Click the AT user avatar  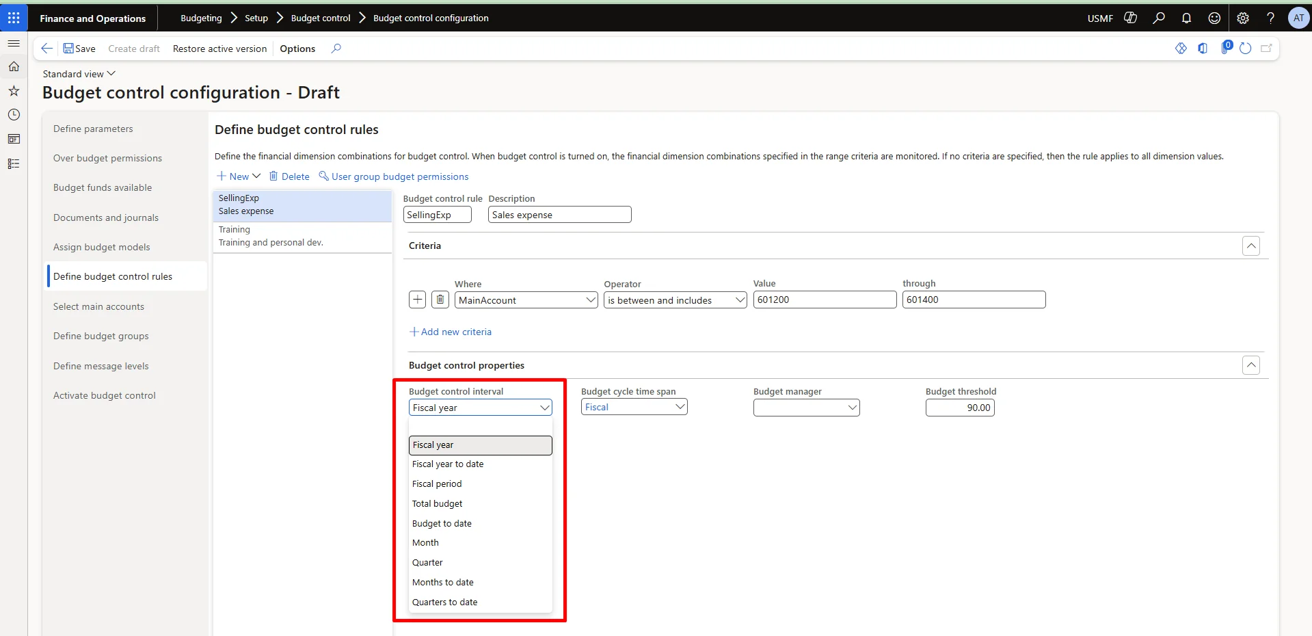click(1298, 18)
